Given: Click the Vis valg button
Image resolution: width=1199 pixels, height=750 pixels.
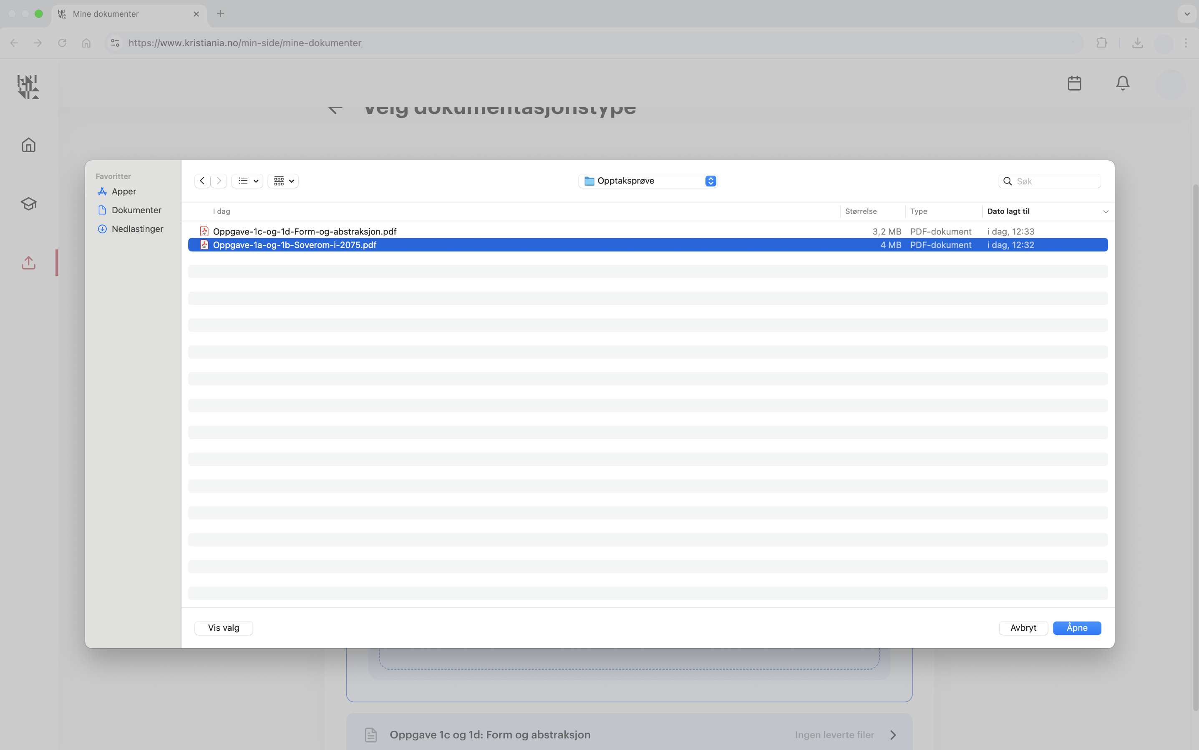Looking at the screenshot, I should (223, 627).
